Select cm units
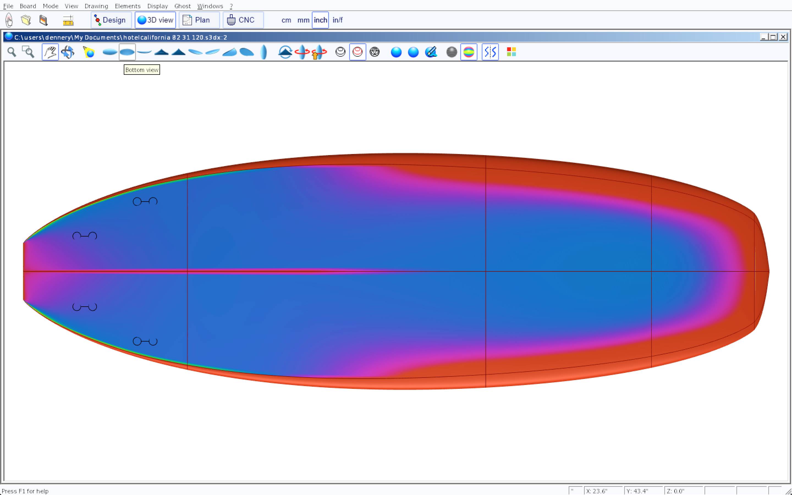Screen dimensions: 792x495 [286, 20]
